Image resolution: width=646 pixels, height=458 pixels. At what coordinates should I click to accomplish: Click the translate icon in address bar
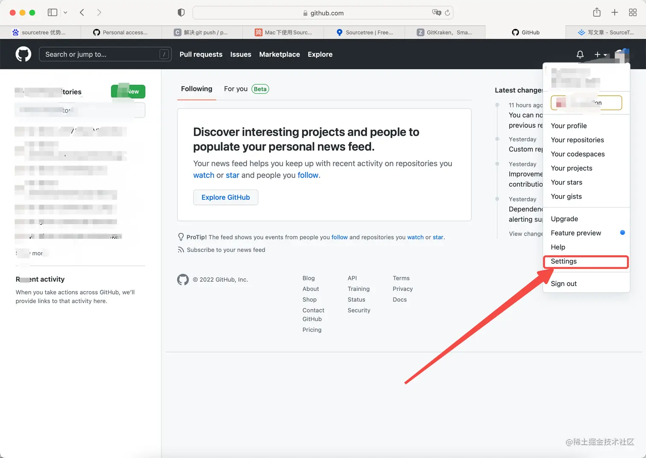coord(436,13)
